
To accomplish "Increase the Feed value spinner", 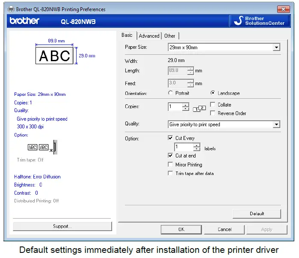I will pyautogui.click(x=190, y=81).
